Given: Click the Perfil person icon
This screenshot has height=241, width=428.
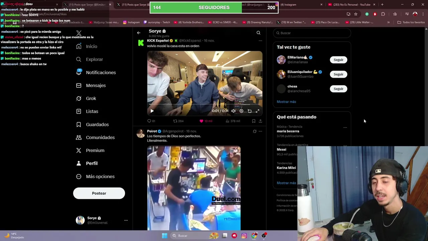Looking at the screenshot, I should [x=79, y=163].
